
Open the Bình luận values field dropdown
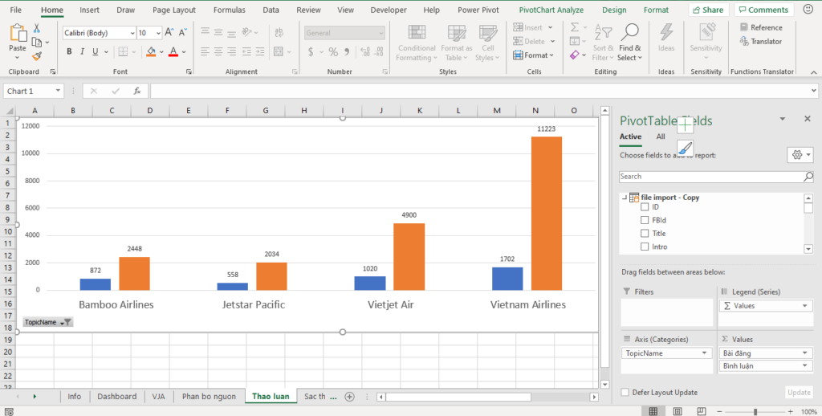pyautogui.click(x=804, y=365)
